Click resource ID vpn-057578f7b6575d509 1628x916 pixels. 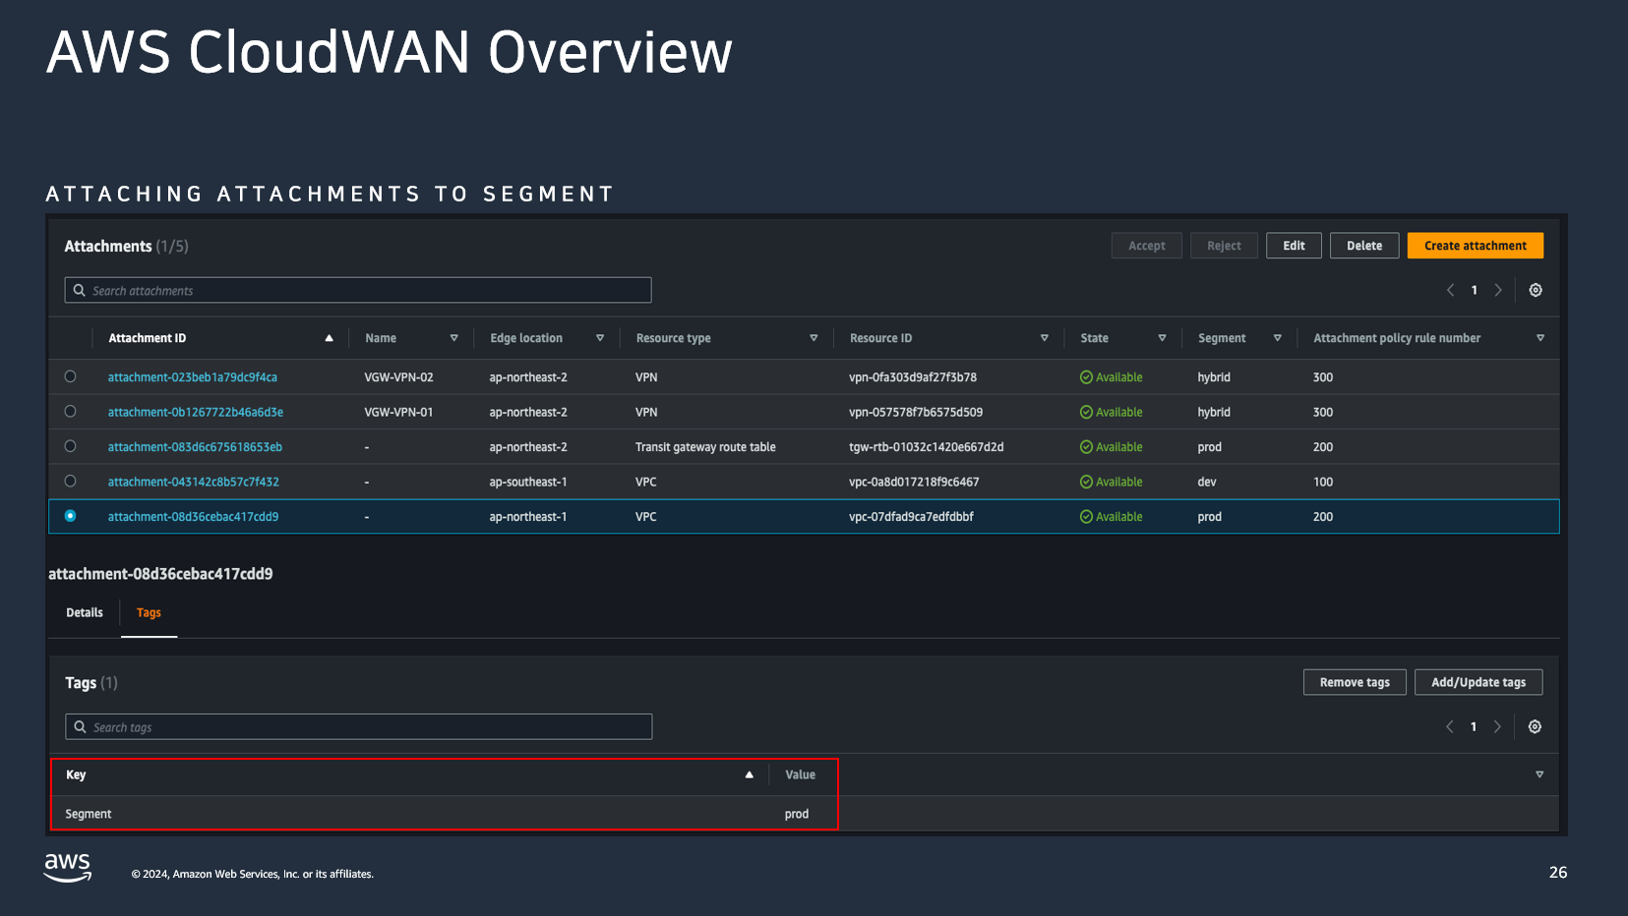[916, 412]
